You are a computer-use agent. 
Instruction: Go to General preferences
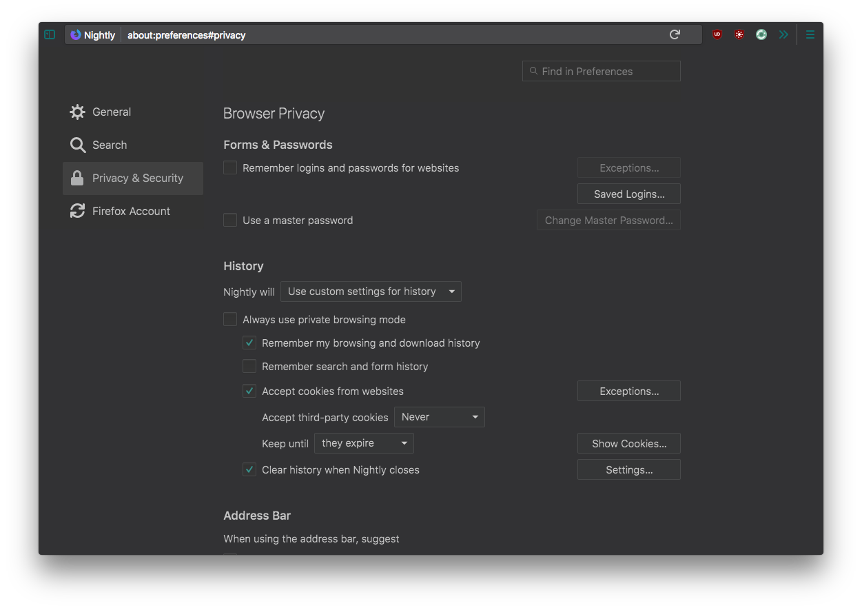pos(133,112)
